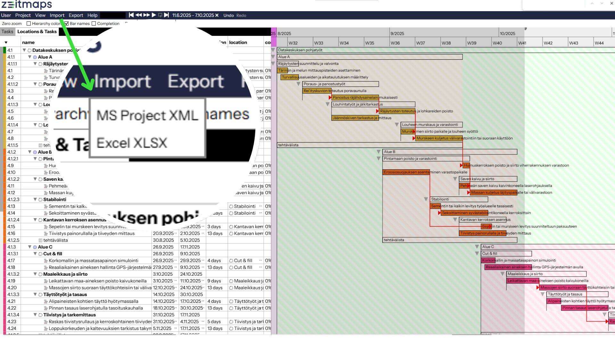Click dashed circle icon beside Cut & fill
The image size is (615, 345).
pos(40,254)
